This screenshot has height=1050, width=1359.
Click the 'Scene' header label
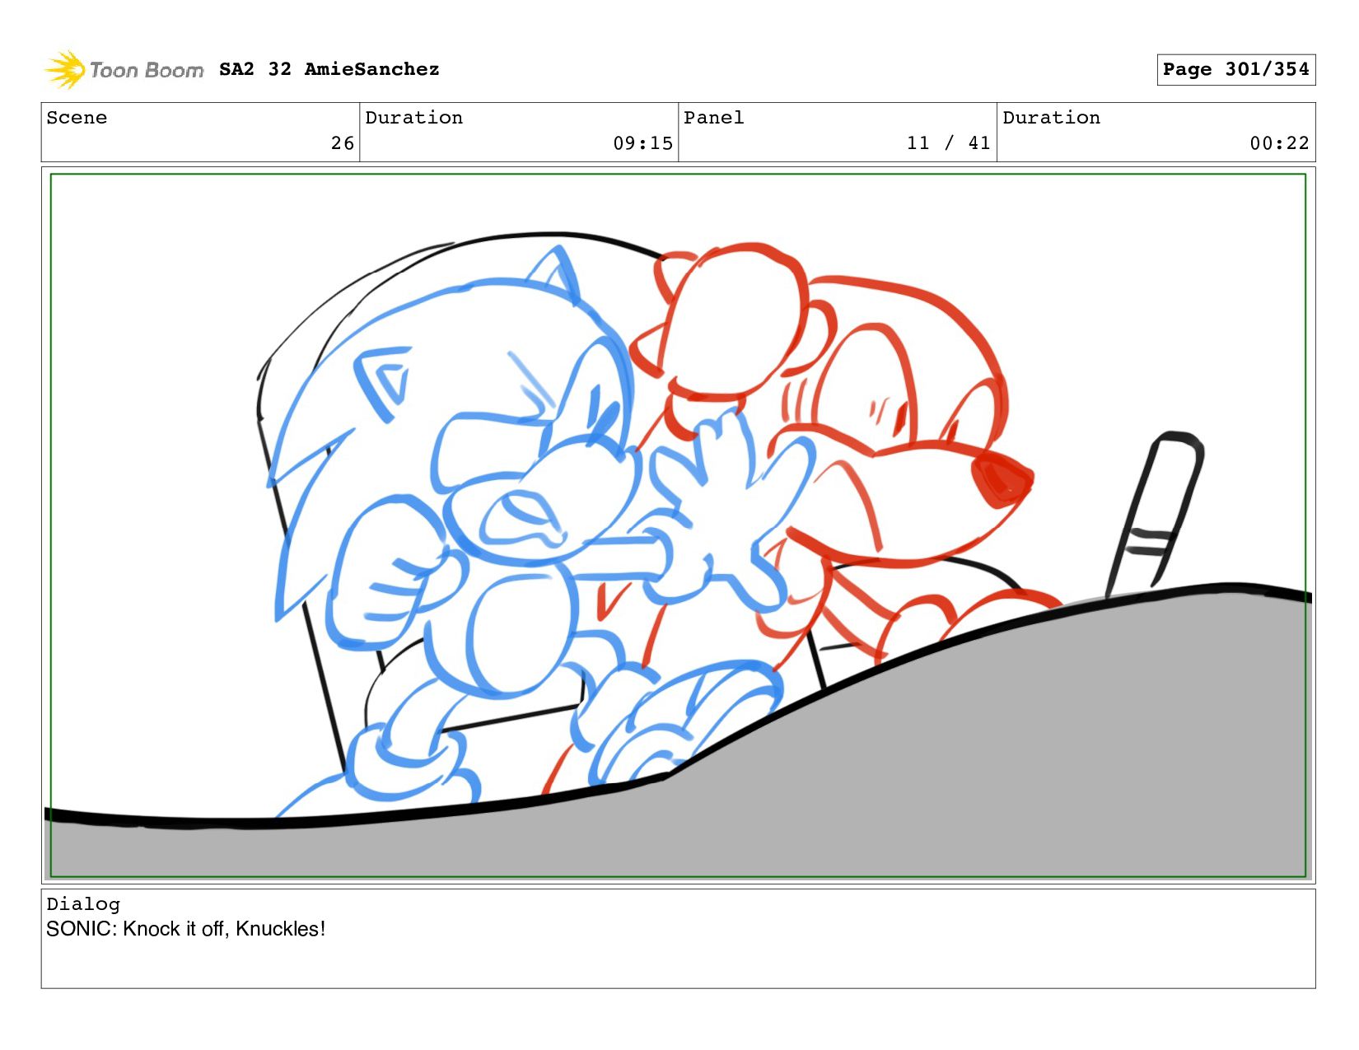[77, 118]
